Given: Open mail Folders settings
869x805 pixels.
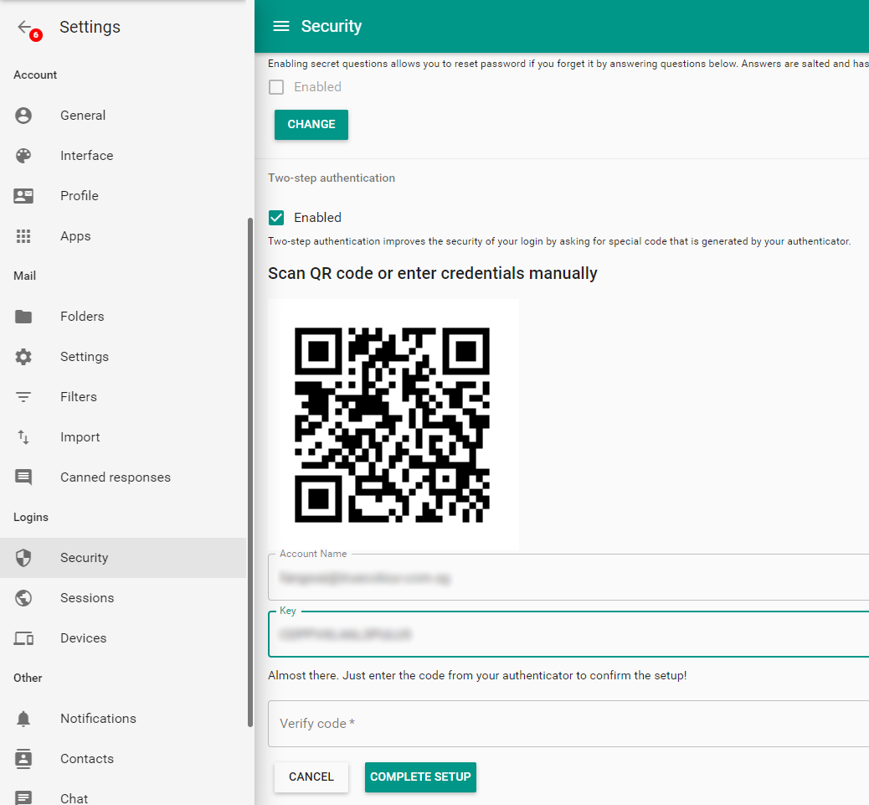Looking at the screenshot, I should 123,317.
